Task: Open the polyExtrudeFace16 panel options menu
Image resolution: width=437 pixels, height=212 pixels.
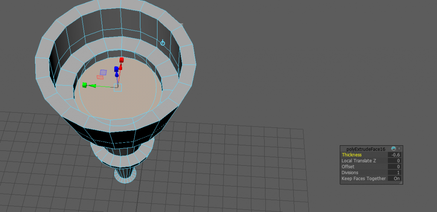Action: (x=399, y=149)
